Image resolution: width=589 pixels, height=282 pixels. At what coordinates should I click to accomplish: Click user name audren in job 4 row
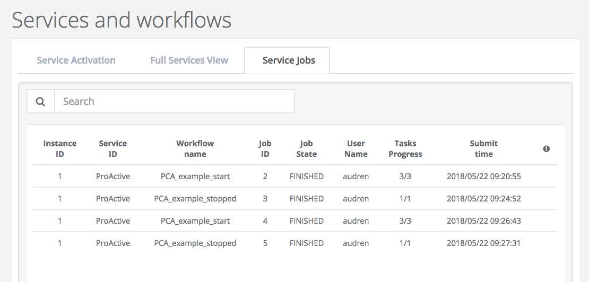click(x=356, y=221)
